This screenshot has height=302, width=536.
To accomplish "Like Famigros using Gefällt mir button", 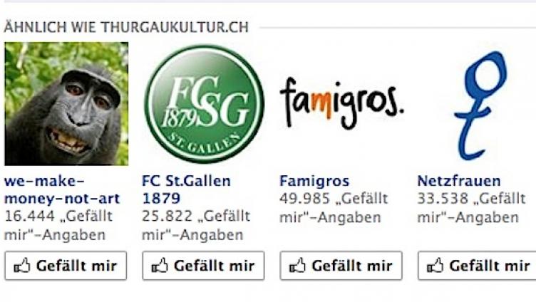I will pos(341,266).
